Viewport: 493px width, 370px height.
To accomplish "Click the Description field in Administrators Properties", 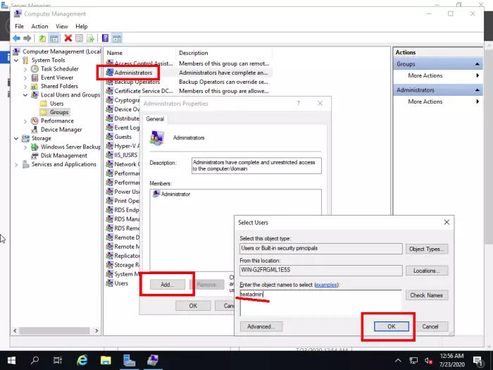I will coord(256,166).
